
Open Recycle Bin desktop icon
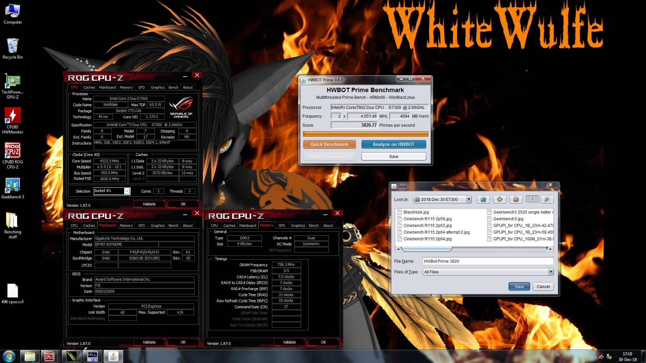click(x=13, y=49)
